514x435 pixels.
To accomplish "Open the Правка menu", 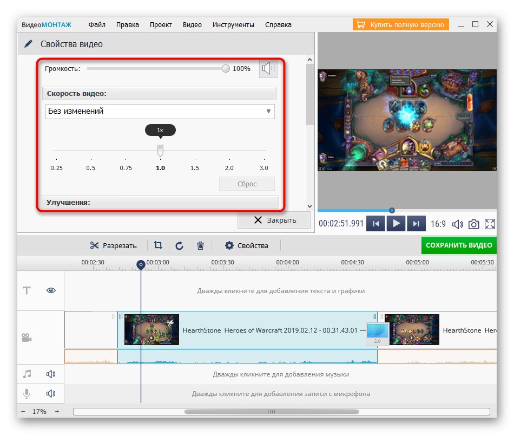I will [128, 24].
